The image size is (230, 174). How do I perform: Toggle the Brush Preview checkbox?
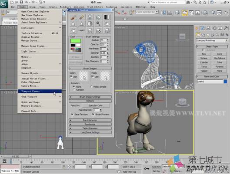[93, 114]
